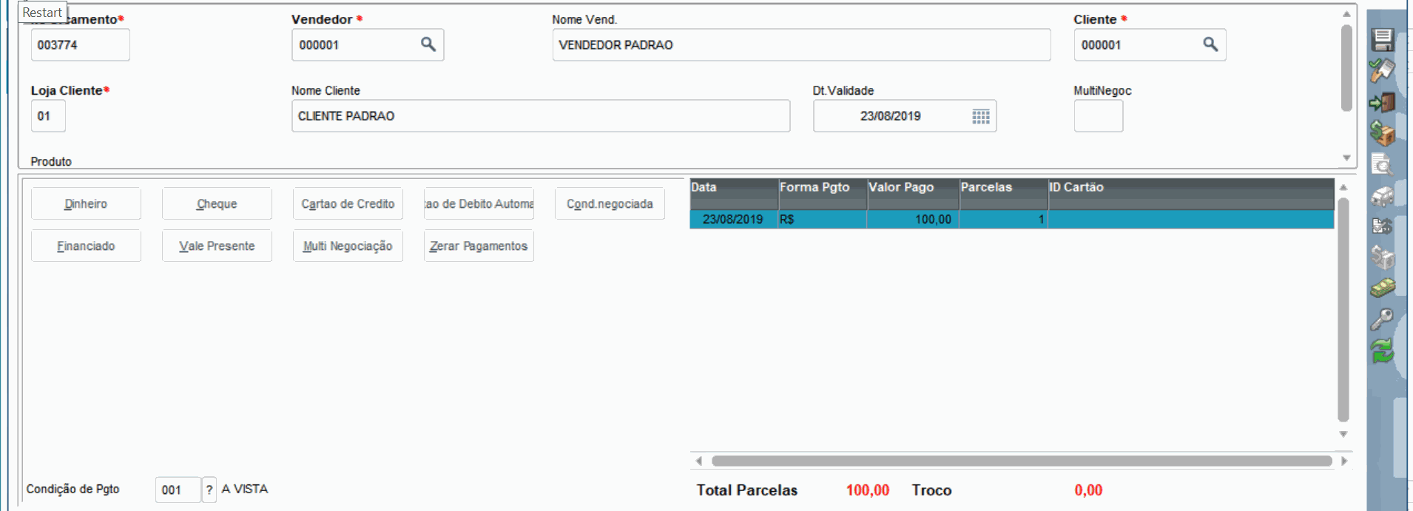
Task: Click the grayed dollar box icon
Action: 1382,257
